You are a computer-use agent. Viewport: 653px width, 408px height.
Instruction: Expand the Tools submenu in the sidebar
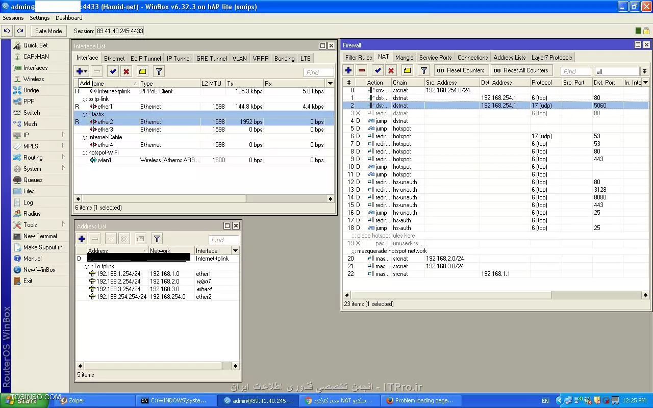pos(40,225)
